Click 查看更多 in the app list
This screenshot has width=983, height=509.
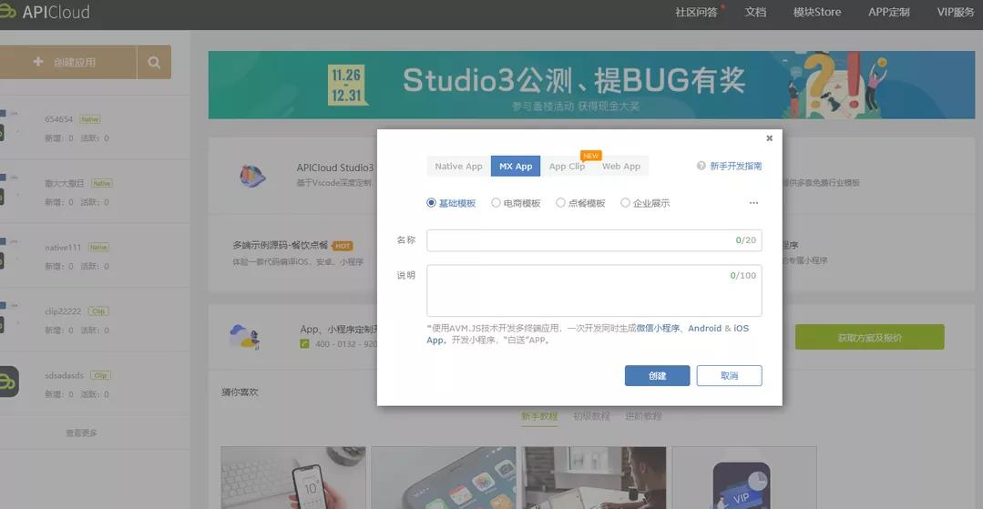tap(81, 433)
